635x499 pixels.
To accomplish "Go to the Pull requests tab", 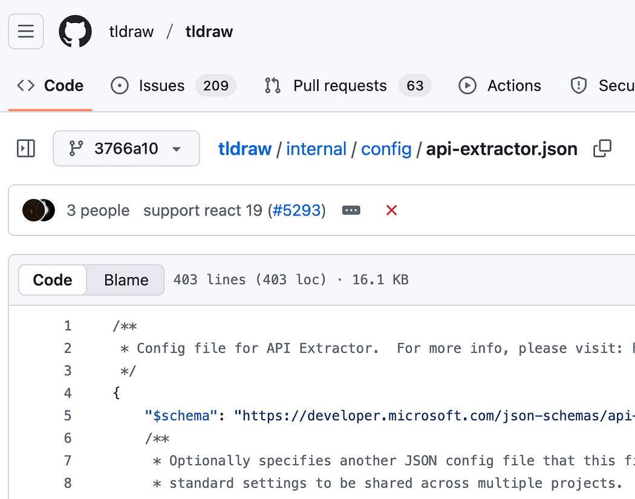I will click(x=340, y=86).
